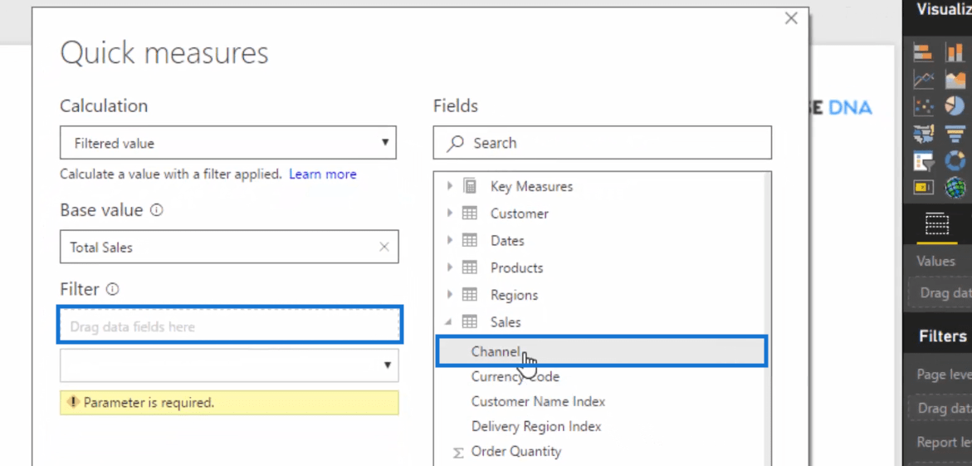The height and width of the screenshot is (466, 972).
Task: Select the donut chart visualization
Action: 955,160
